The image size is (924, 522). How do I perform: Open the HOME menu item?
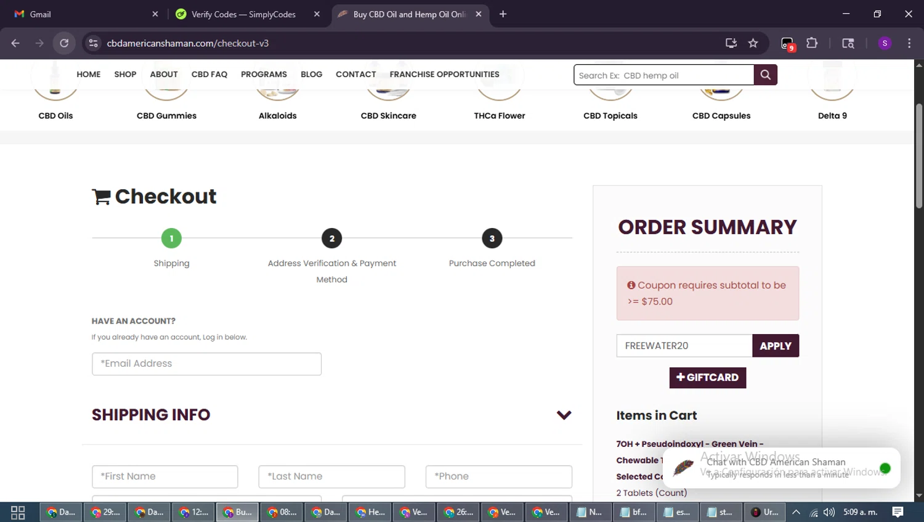[x=89, y=74]
